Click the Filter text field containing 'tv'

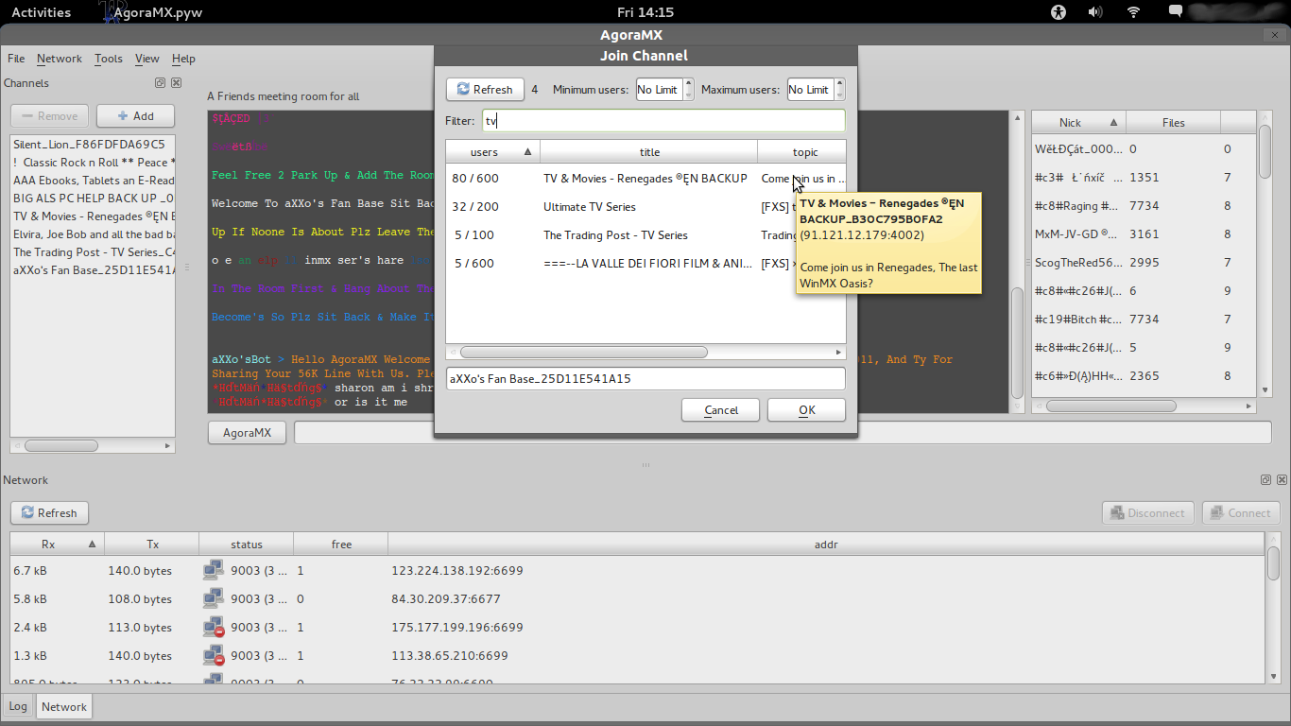663,121
